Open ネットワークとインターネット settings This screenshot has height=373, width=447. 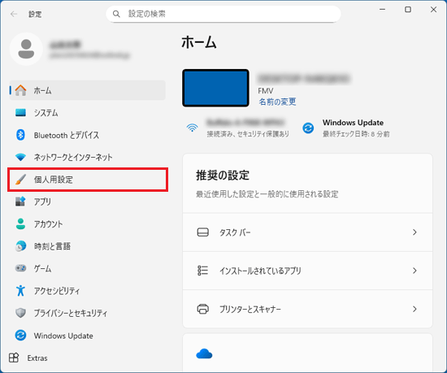[88, 157]
